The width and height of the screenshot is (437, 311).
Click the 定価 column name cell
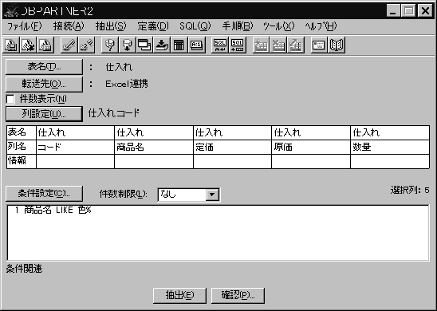click(232, 148)
